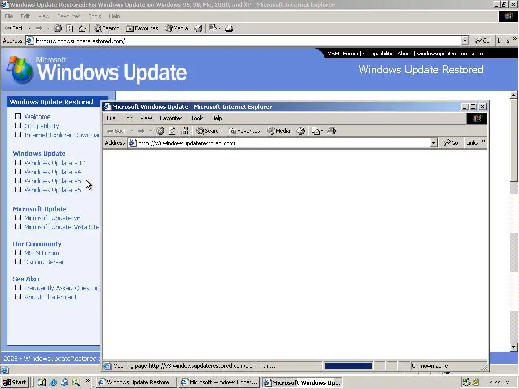Click first green system tray icon
The image size is (519, 389).
[467, 382]
